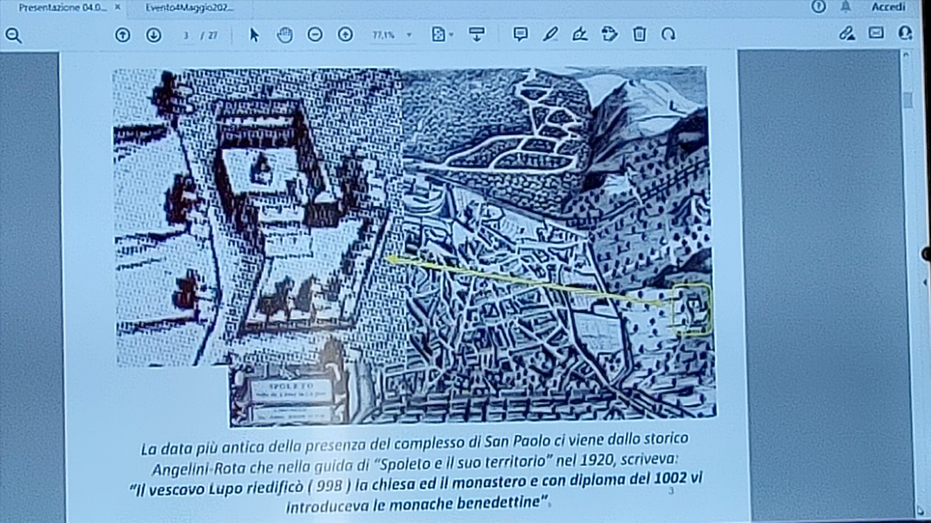
Task: Click the vertical scrollbar thumb
Action: [x=908, y=100]
